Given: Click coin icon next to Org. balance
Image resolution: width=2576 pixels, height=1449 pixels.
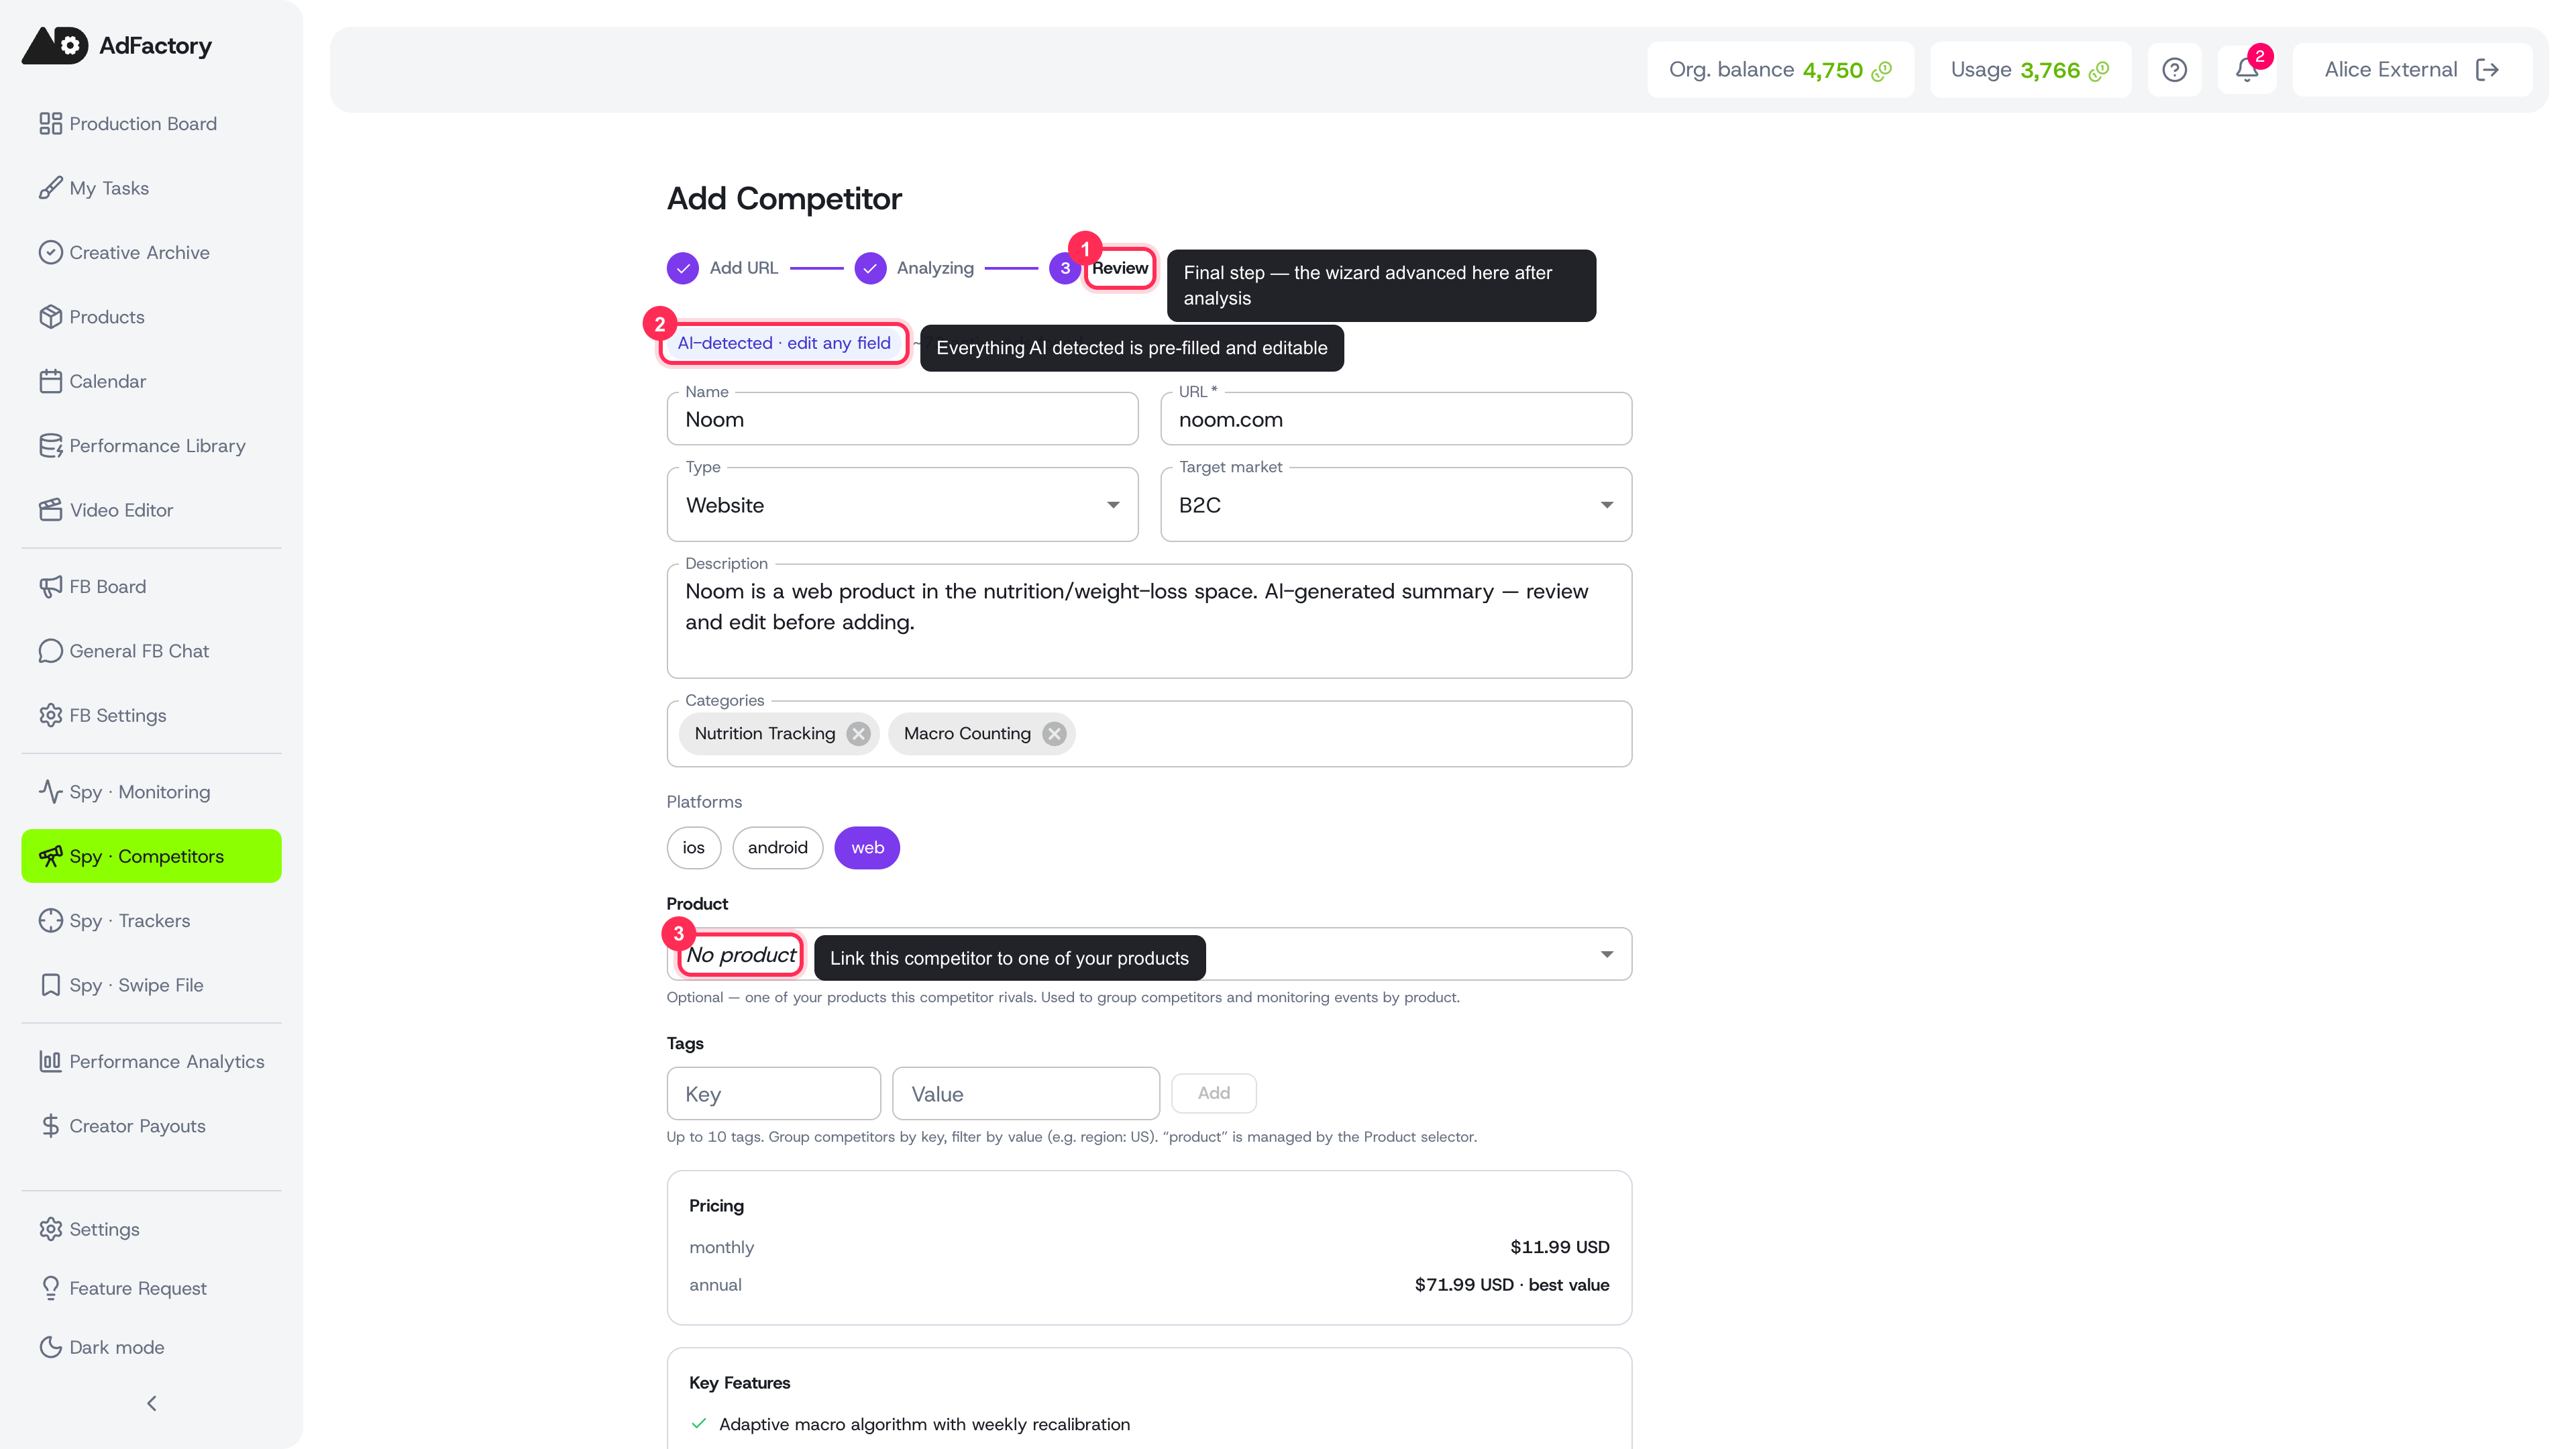Looking at the screenshot, I should [1882, 70].
